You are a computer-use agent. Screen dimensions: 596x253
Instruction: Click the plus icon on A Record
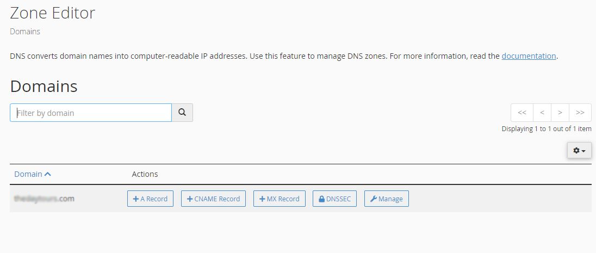(135, 199)
